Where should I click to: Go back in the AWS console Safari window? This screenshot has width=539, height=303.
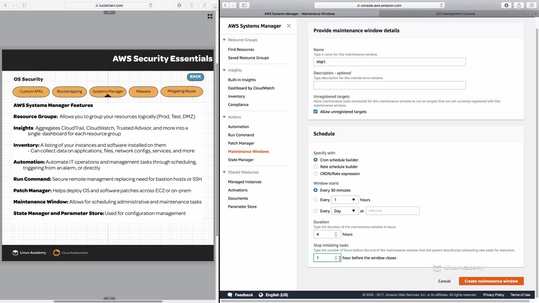(x=225, y=5)
